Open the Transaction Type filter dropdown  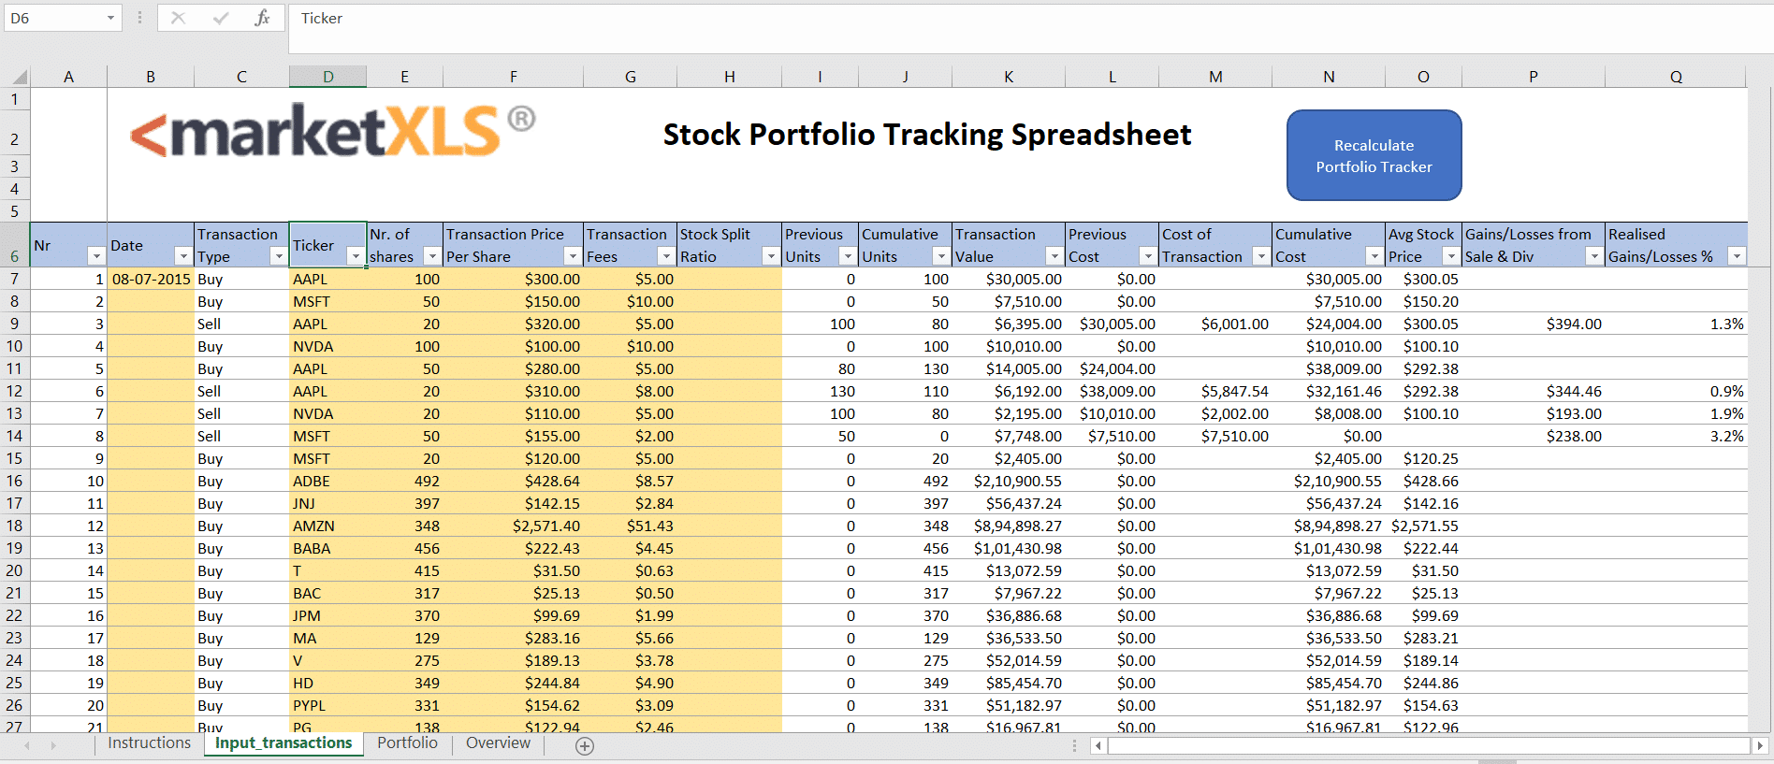point(278,256)
